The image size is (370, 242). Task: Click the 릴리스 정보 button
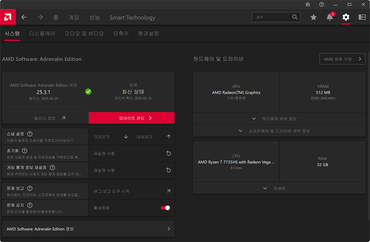45,118
